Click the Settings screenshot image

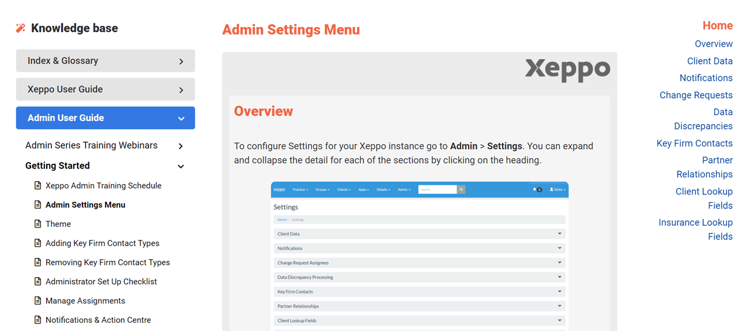(419, 257)
